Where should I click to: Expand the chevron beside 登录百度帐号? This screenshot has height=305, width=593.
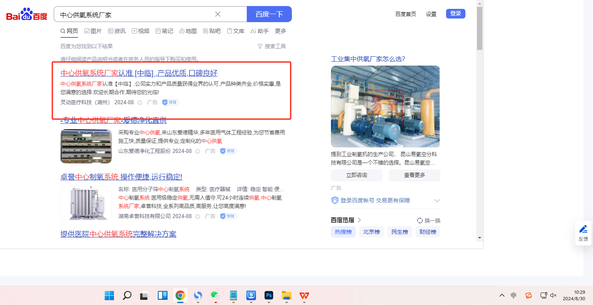437,200
